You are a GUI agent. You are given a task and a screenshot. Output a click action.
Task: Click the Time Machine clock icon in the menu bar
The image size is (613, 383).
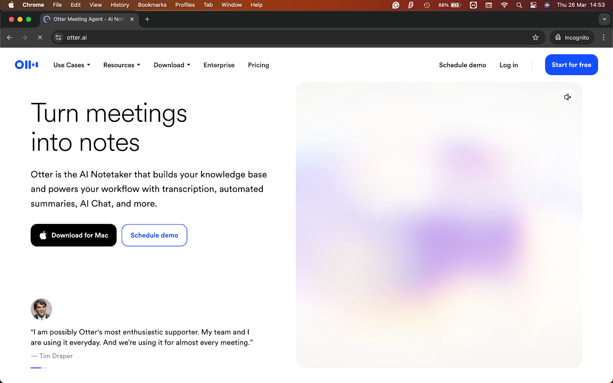[426, 5]
